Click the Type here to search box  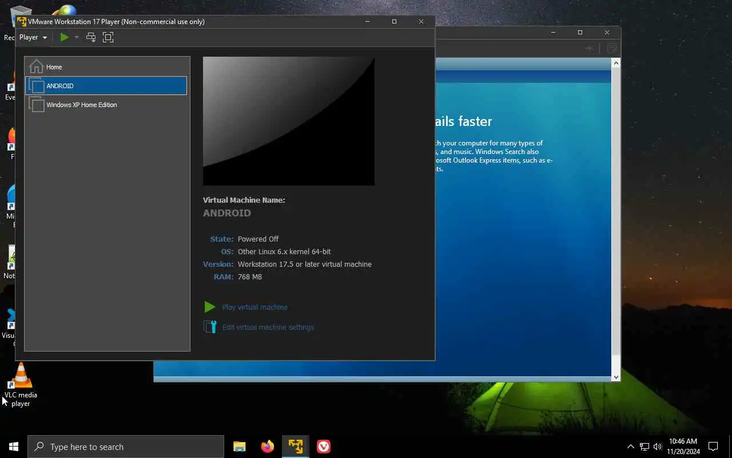pos(126,447)
